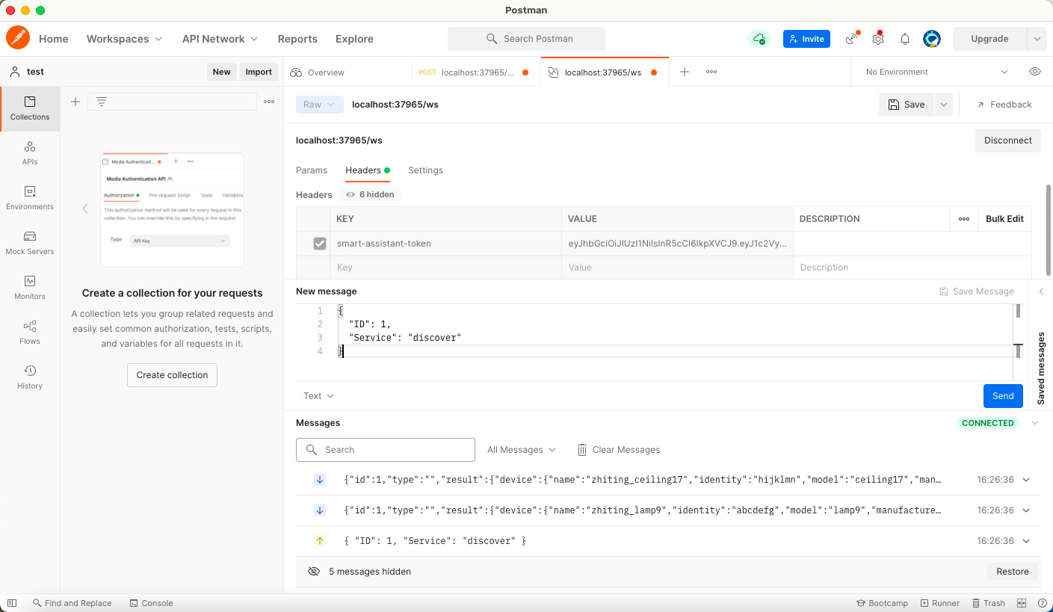Open Mock Servers in the sidebar
Screen dimensions: 1053x612
coord(30,243)
